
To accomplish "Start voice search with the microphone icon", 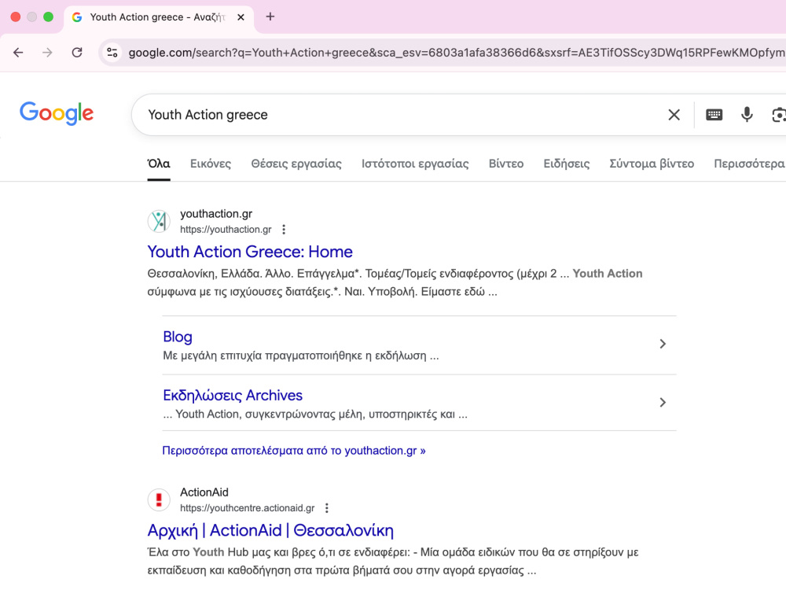I will (x=747, y=115).
